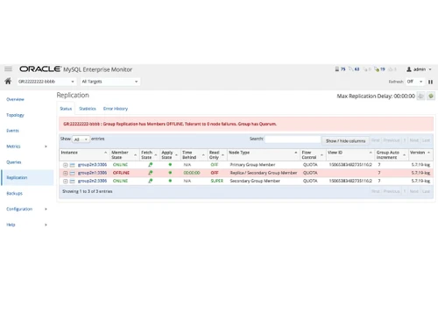Expand the group2n1:3306 row details

pos(66,173)
